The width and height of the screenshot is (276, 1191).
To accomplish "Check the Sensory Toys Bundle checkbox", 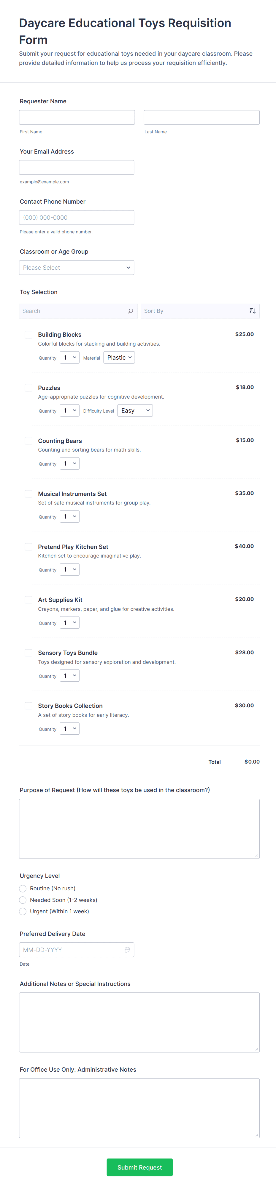I will [x=28, y=653].
